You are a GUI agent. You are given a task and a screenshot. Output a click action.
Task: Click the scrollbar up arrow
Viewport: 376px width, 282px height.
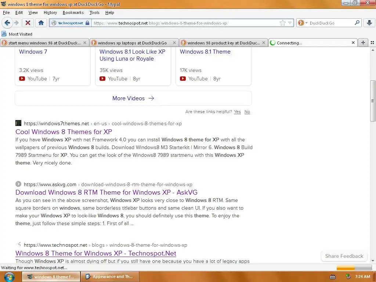(373, 50)
